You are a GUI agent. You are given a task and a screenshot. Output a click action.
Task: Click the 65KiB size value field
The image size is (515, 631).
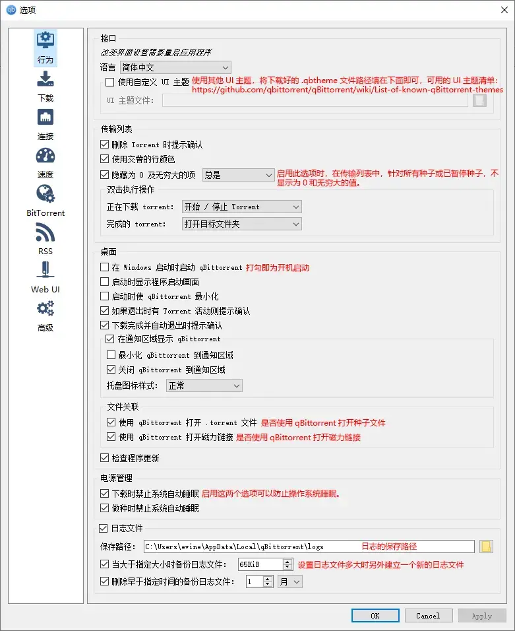click(261, 564)
